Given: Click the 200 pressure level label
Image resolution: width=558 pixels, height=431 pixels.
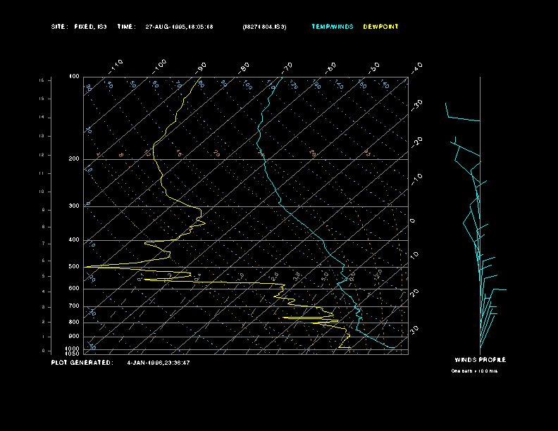Looking at the screenshot, I should click(x=74, y=158).
